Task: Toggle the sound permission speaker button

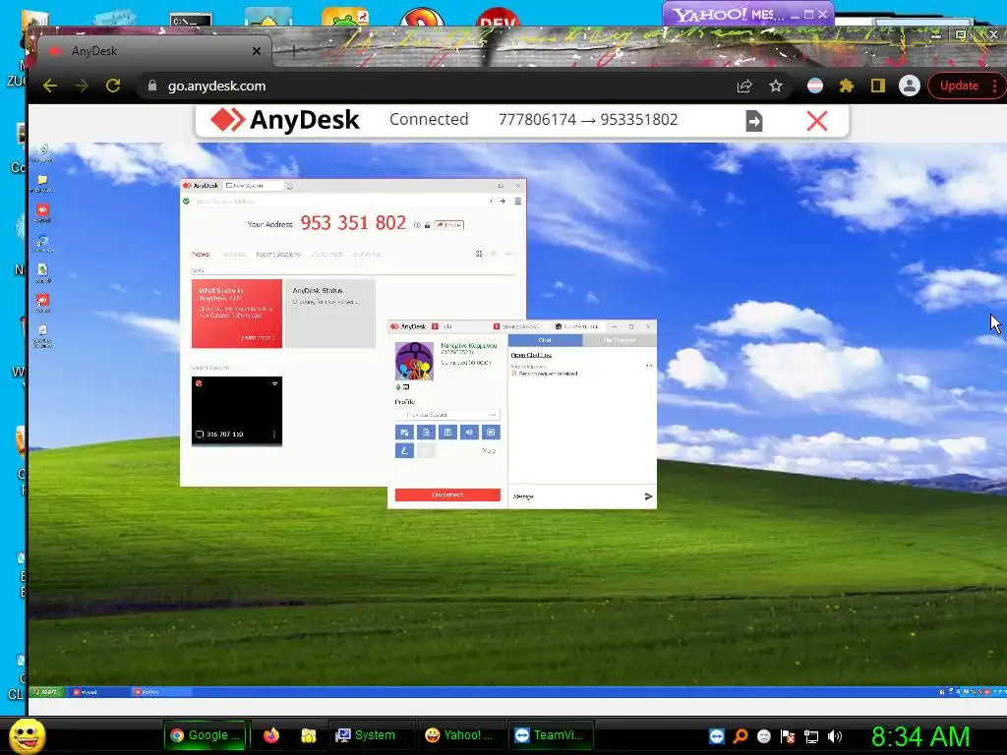Action: (469, 433)
